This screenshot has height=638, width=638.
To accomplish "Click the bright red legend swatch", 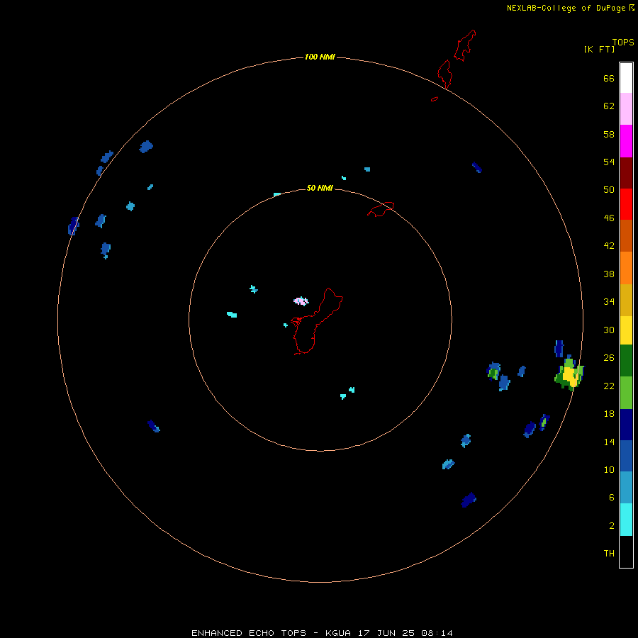I will click(626, 204).
